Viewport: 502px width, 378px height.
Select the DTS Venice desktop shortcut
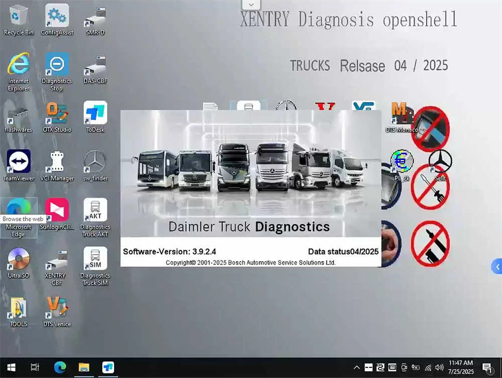click(x=57, y=312)
